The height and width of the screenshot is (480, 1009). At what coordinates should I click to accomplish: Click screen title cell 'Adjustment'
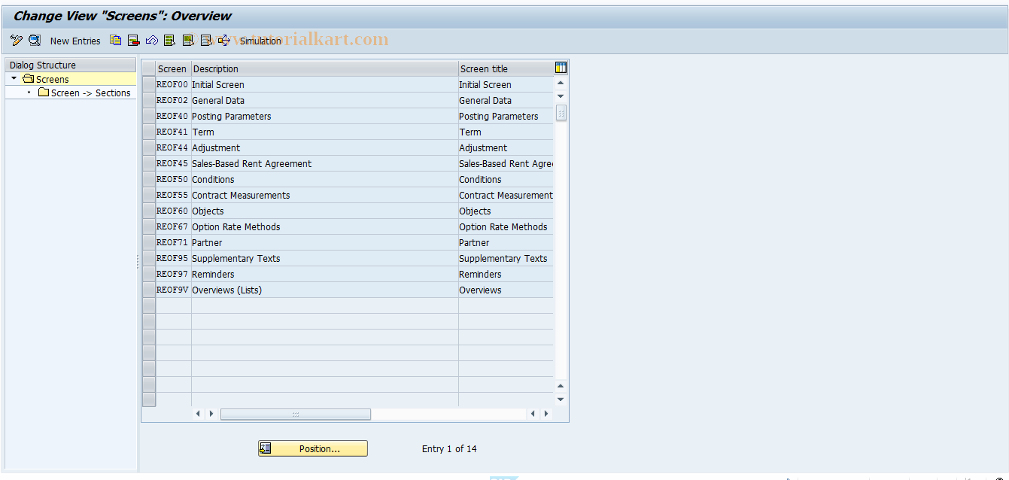pos(506,147)
